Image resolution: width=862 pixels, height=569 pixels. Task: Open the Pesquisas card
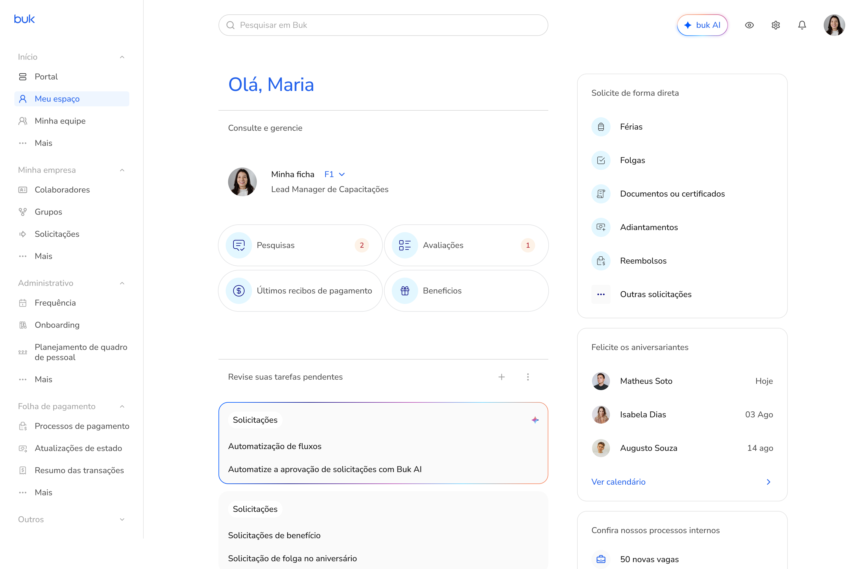[x=300, y=245]
